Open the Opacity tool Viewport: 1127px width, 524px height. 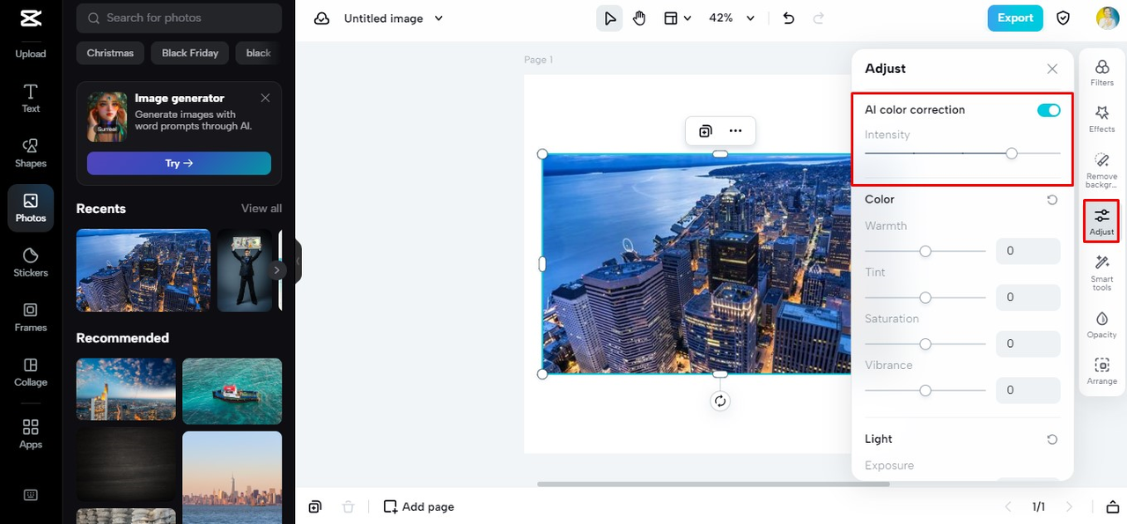click(x=1101, y=324)
